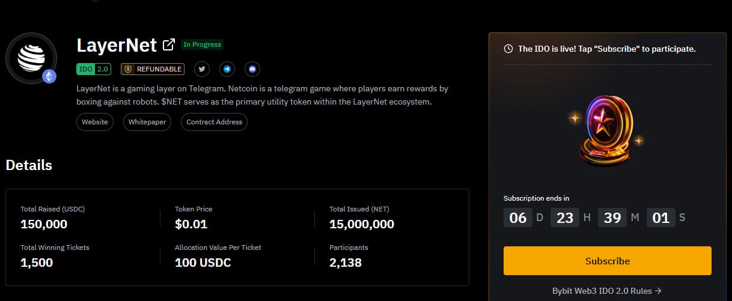Image resolution: width=732 pixels, height=301 pixels.
Task: Click the In Progress status tag
Action: [x=202, y=44]
